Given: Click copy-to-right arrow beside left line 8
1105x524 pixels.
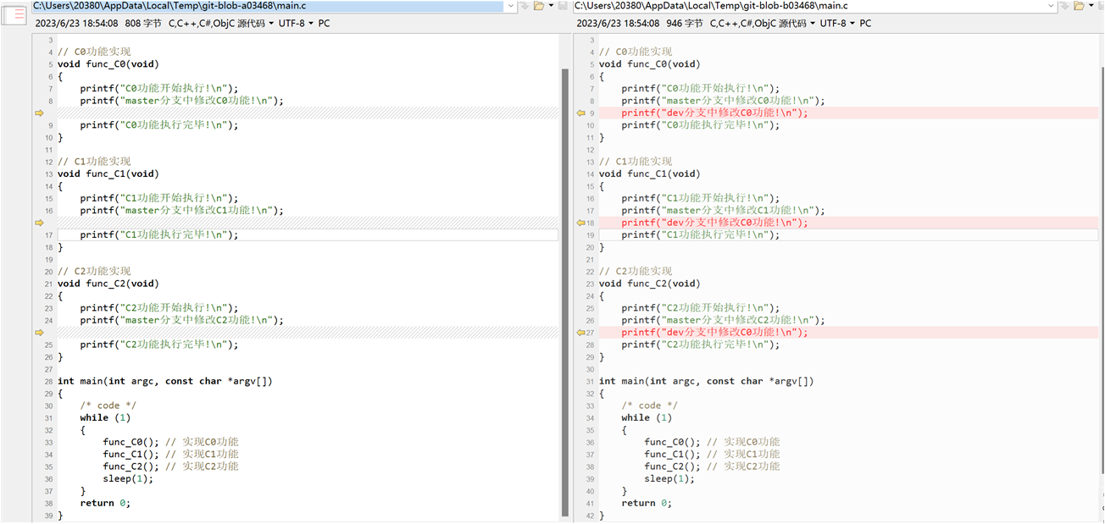Looking at the screenshot, I should (39, 113).
